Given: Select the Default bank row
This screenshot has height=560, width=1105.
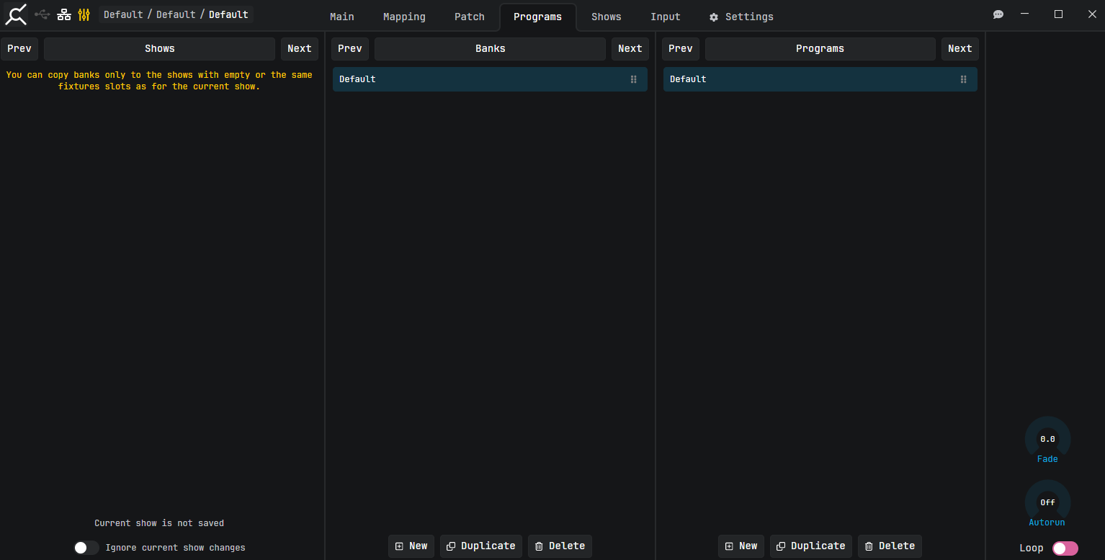Looking at the screenshot, I should pyautogui.click(x=490, y=79).
